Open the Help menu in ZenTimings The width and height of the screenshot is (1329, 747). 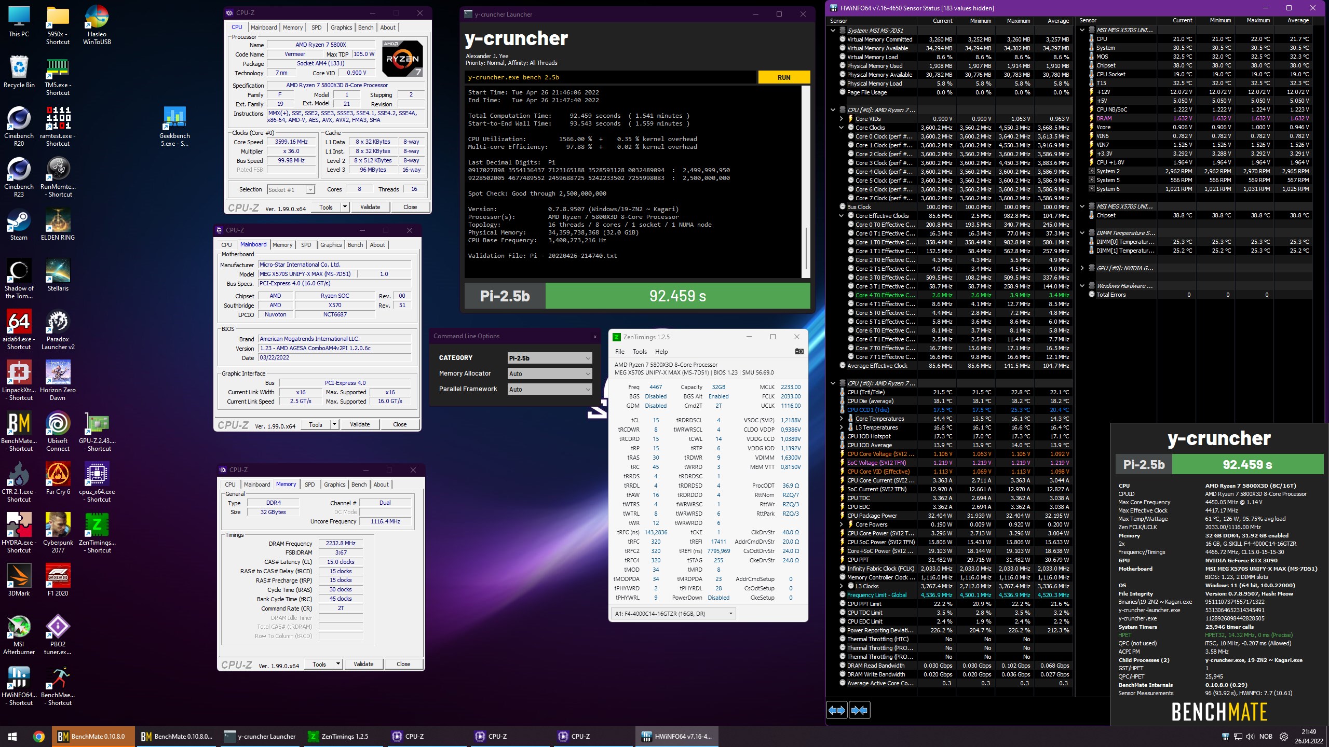click(x=661, y=351)
